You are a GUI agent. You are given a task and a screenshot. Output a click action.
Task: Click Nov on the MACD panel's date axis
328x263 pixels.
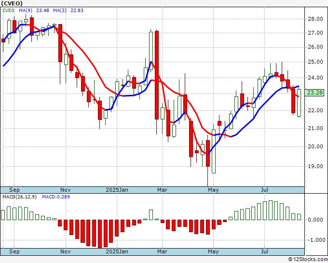point(66,251)
